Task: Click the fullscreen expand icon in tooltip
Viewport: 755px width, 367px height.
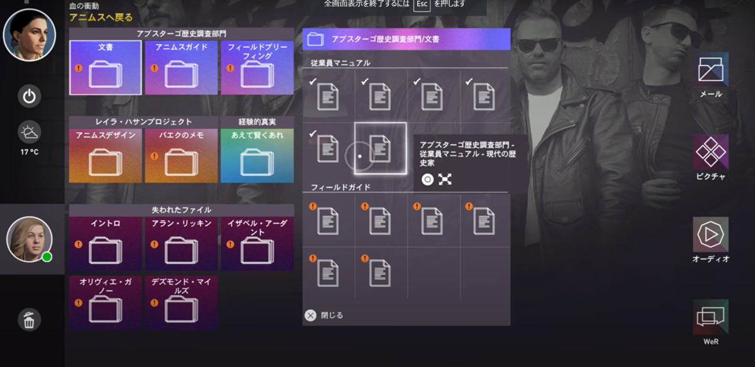Action: pyautogui.click(x=445, y=180)
